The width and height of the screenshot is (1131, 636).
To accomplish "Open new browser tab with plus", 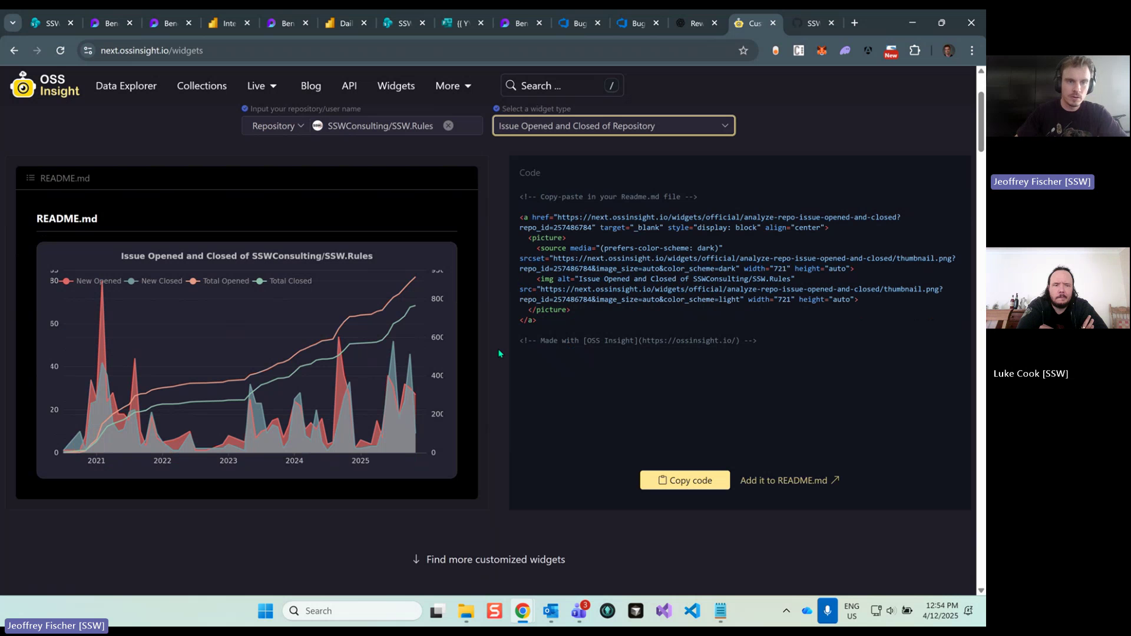I will (x=855, y=23).
